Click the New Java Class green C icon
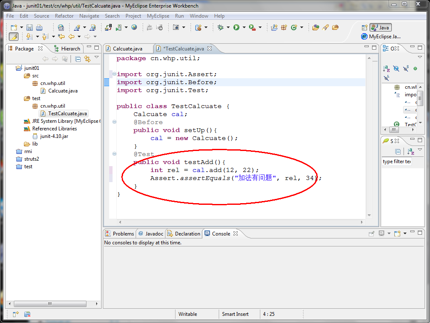This screenshot has width=430, height=323. point(294,27)
